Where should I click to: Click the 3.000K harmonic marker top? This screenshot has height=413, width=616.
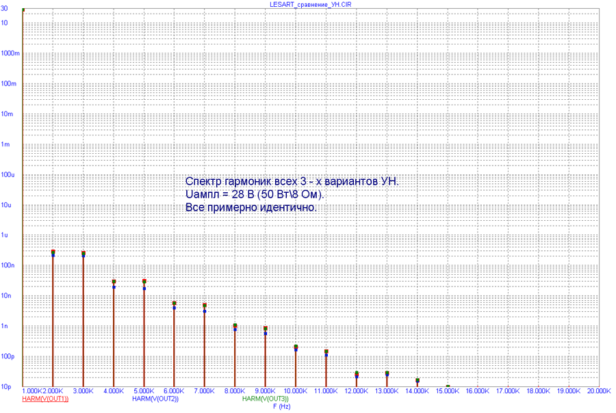[x=84, y=253]
